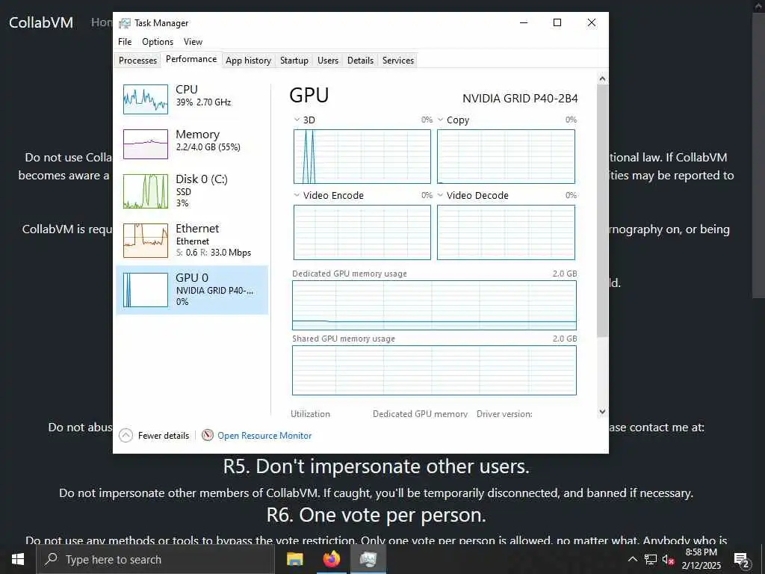The width and height of the screenshot is (765, 574).
Task: Switch to the Processes tab
Action: pyautogui.click(x=137, y=60)
